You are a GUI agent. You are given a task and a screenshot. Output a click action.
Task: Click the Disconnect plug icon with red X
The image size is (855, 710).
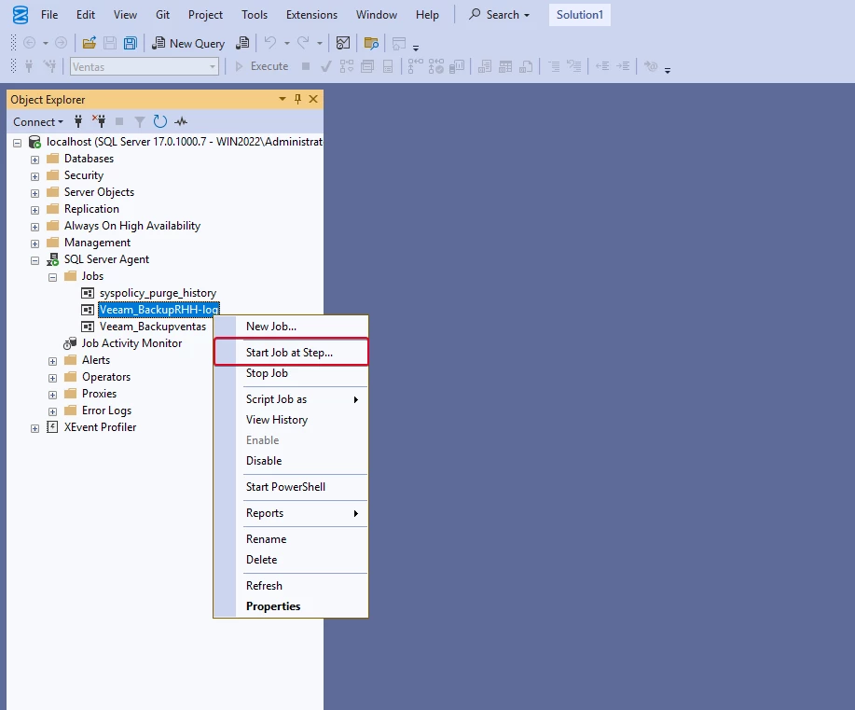99,121
